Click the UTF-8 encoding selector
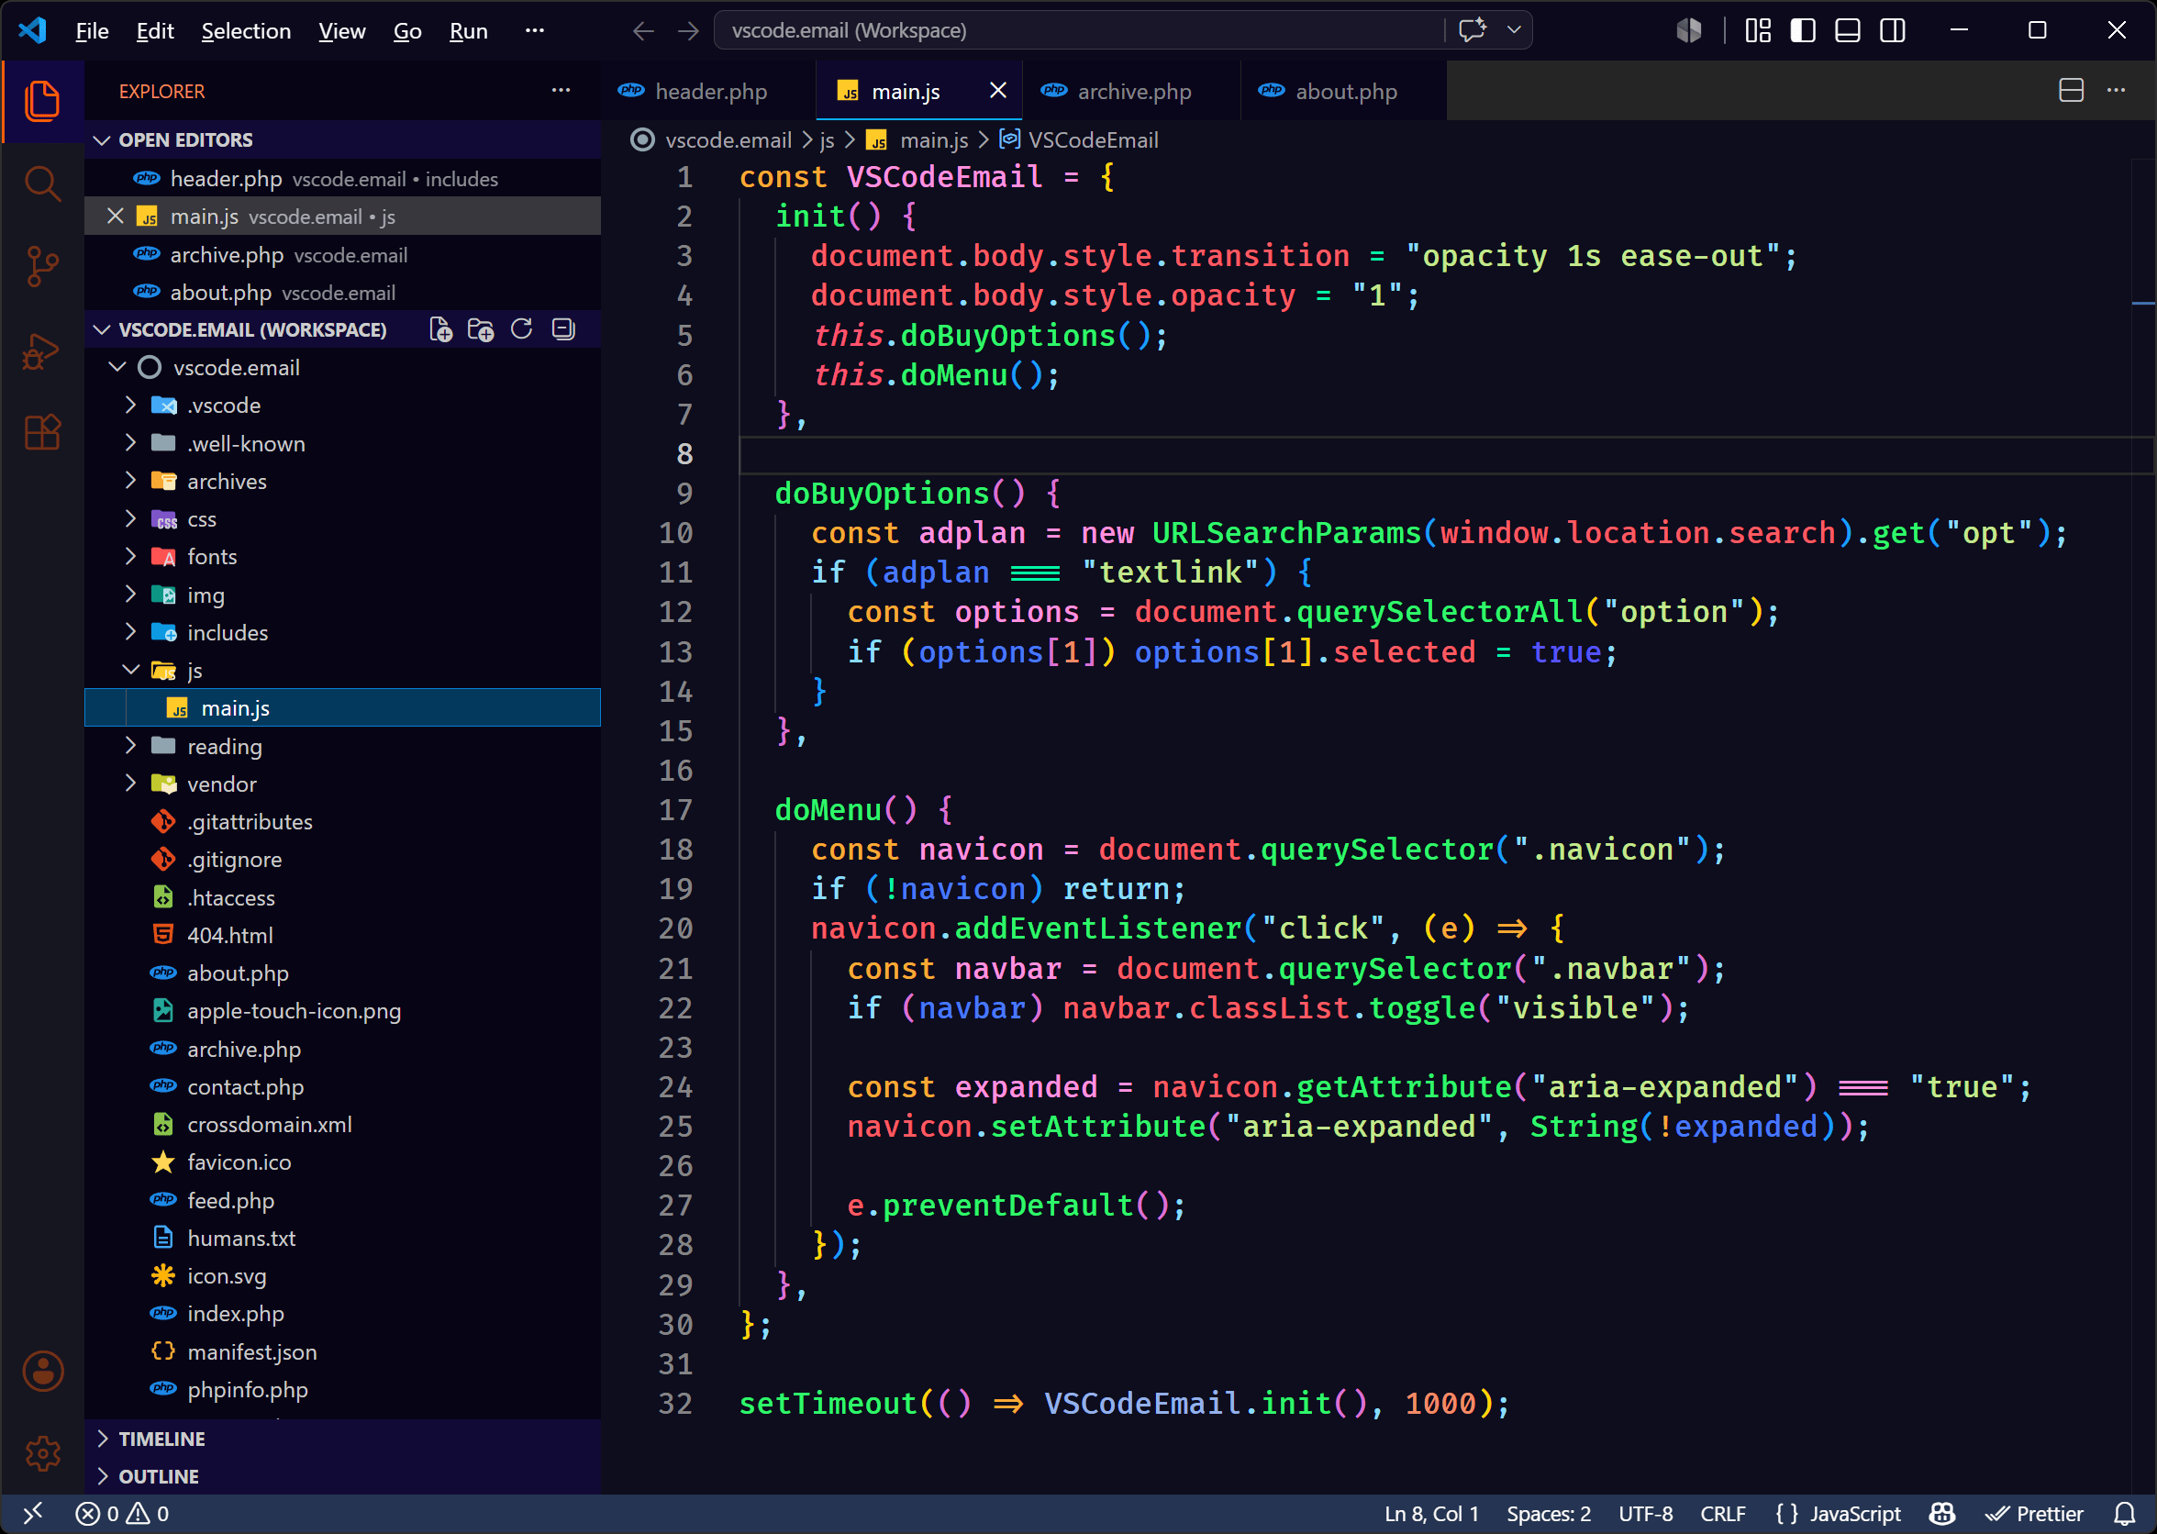2157x1534 pixels. click(1645, 1513)
